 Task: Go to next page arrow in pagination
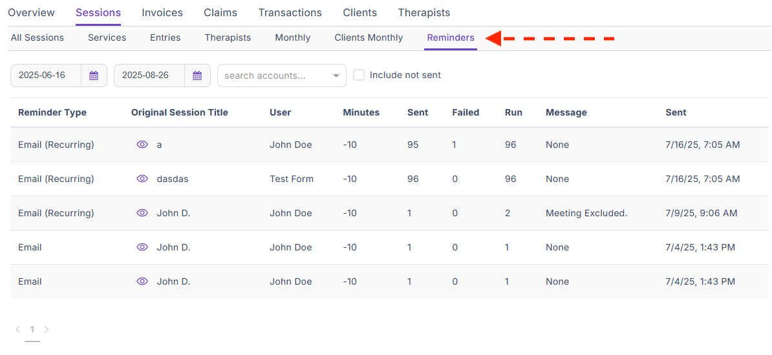click(47, 329)
